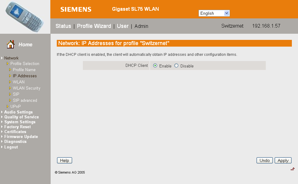Screen dimensions: 298x184
Task: Expand the Audio Settings section
Action: (18, 112)
